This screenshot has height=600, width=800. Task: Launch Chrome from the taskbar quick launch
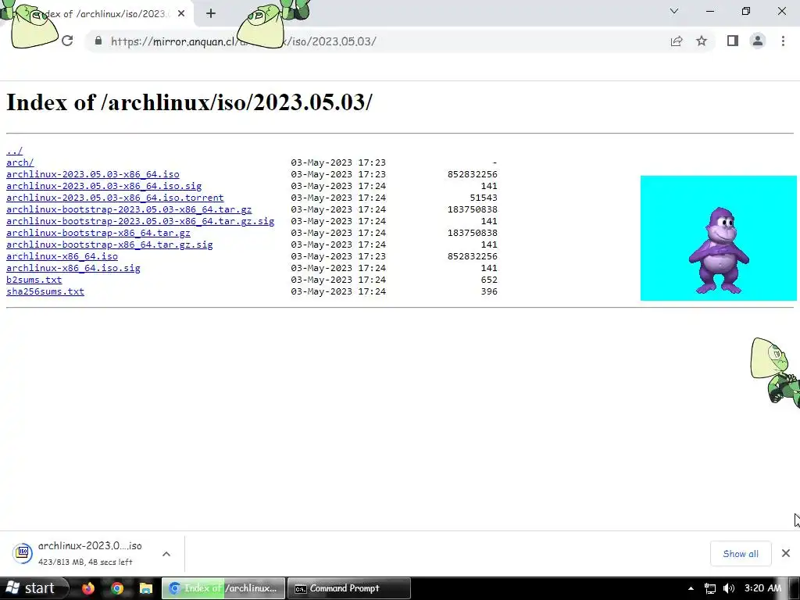pyautogui.click(x=117, y=588)
